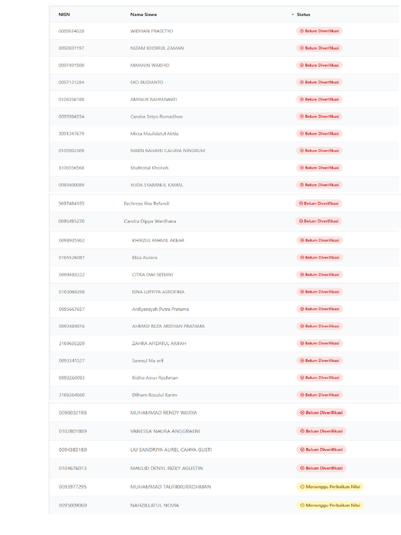
Task: Click the X icon in WIDIYAN PRASETYO's status badge
Action: [301, 31]
